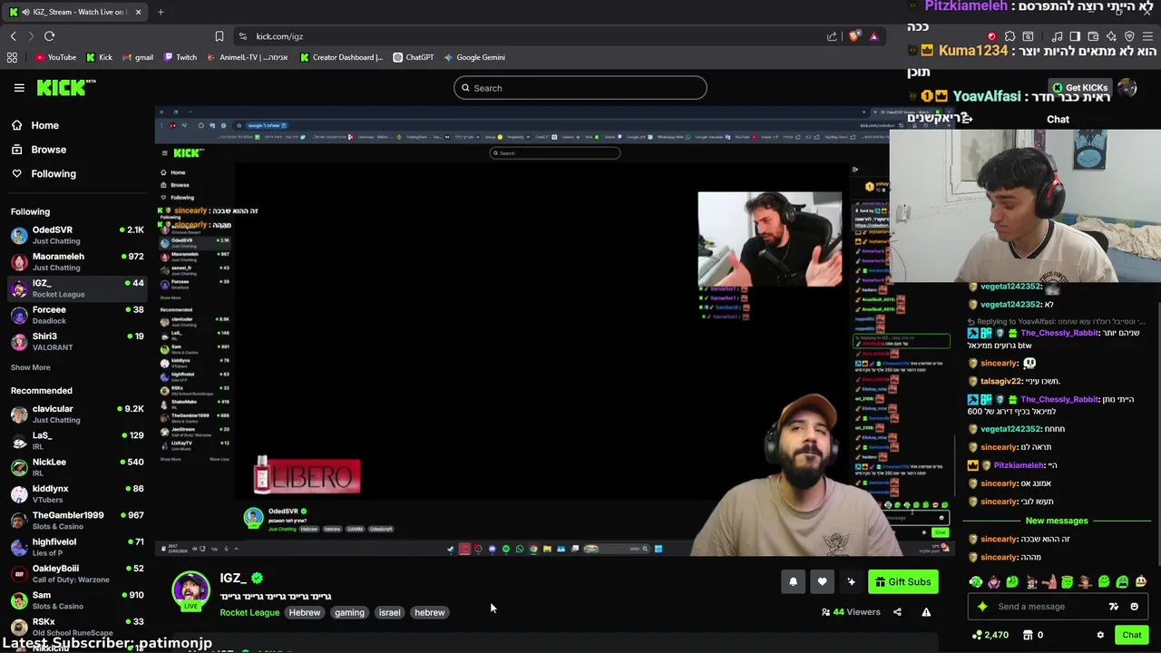This screenshot has height=653, width=1161.
Task: Click the browser back arrow
Action: click(13, 36)
